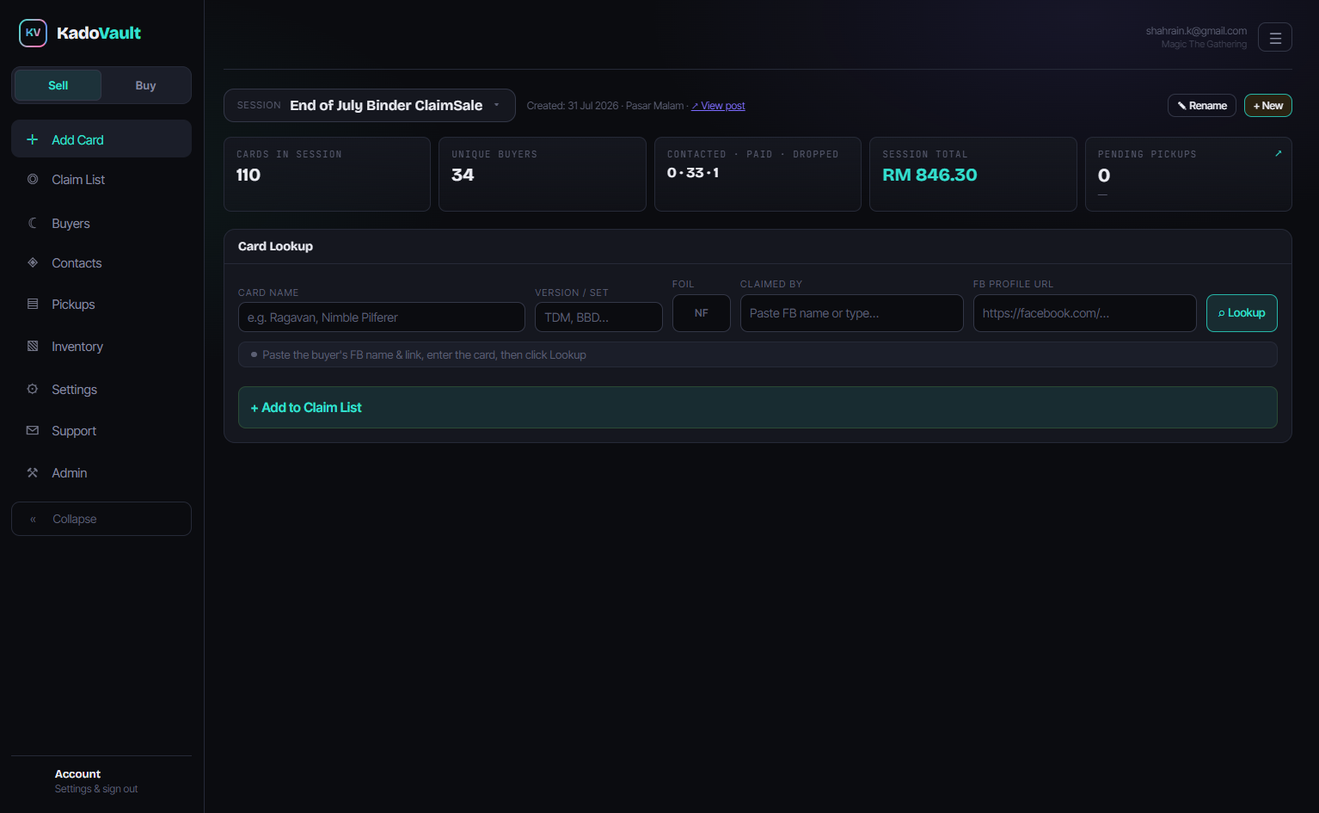Focus the Card Name input field

pyautogui.click(x=382, y=317)
